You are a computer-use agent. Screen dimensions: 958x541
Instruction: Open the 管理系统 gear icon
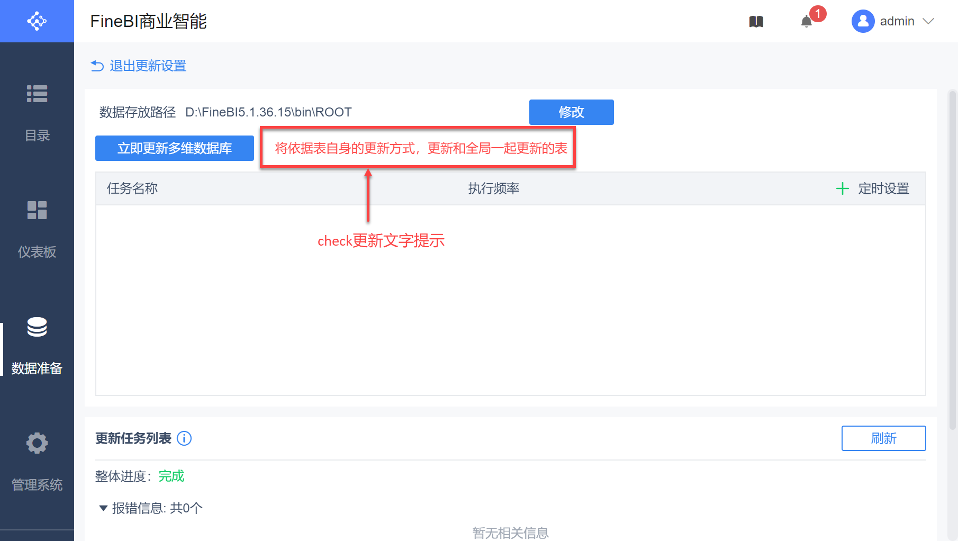(37, 443)
